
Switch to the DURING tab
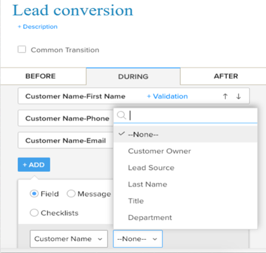tap(133, 76)
